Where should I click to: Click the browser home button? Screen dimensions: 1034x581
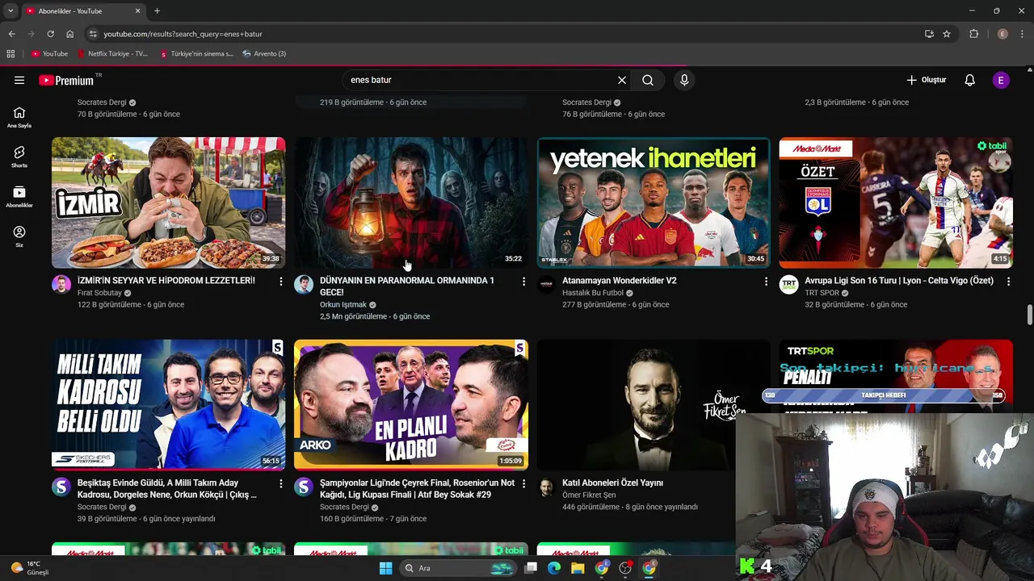click(x=69, y=34)
